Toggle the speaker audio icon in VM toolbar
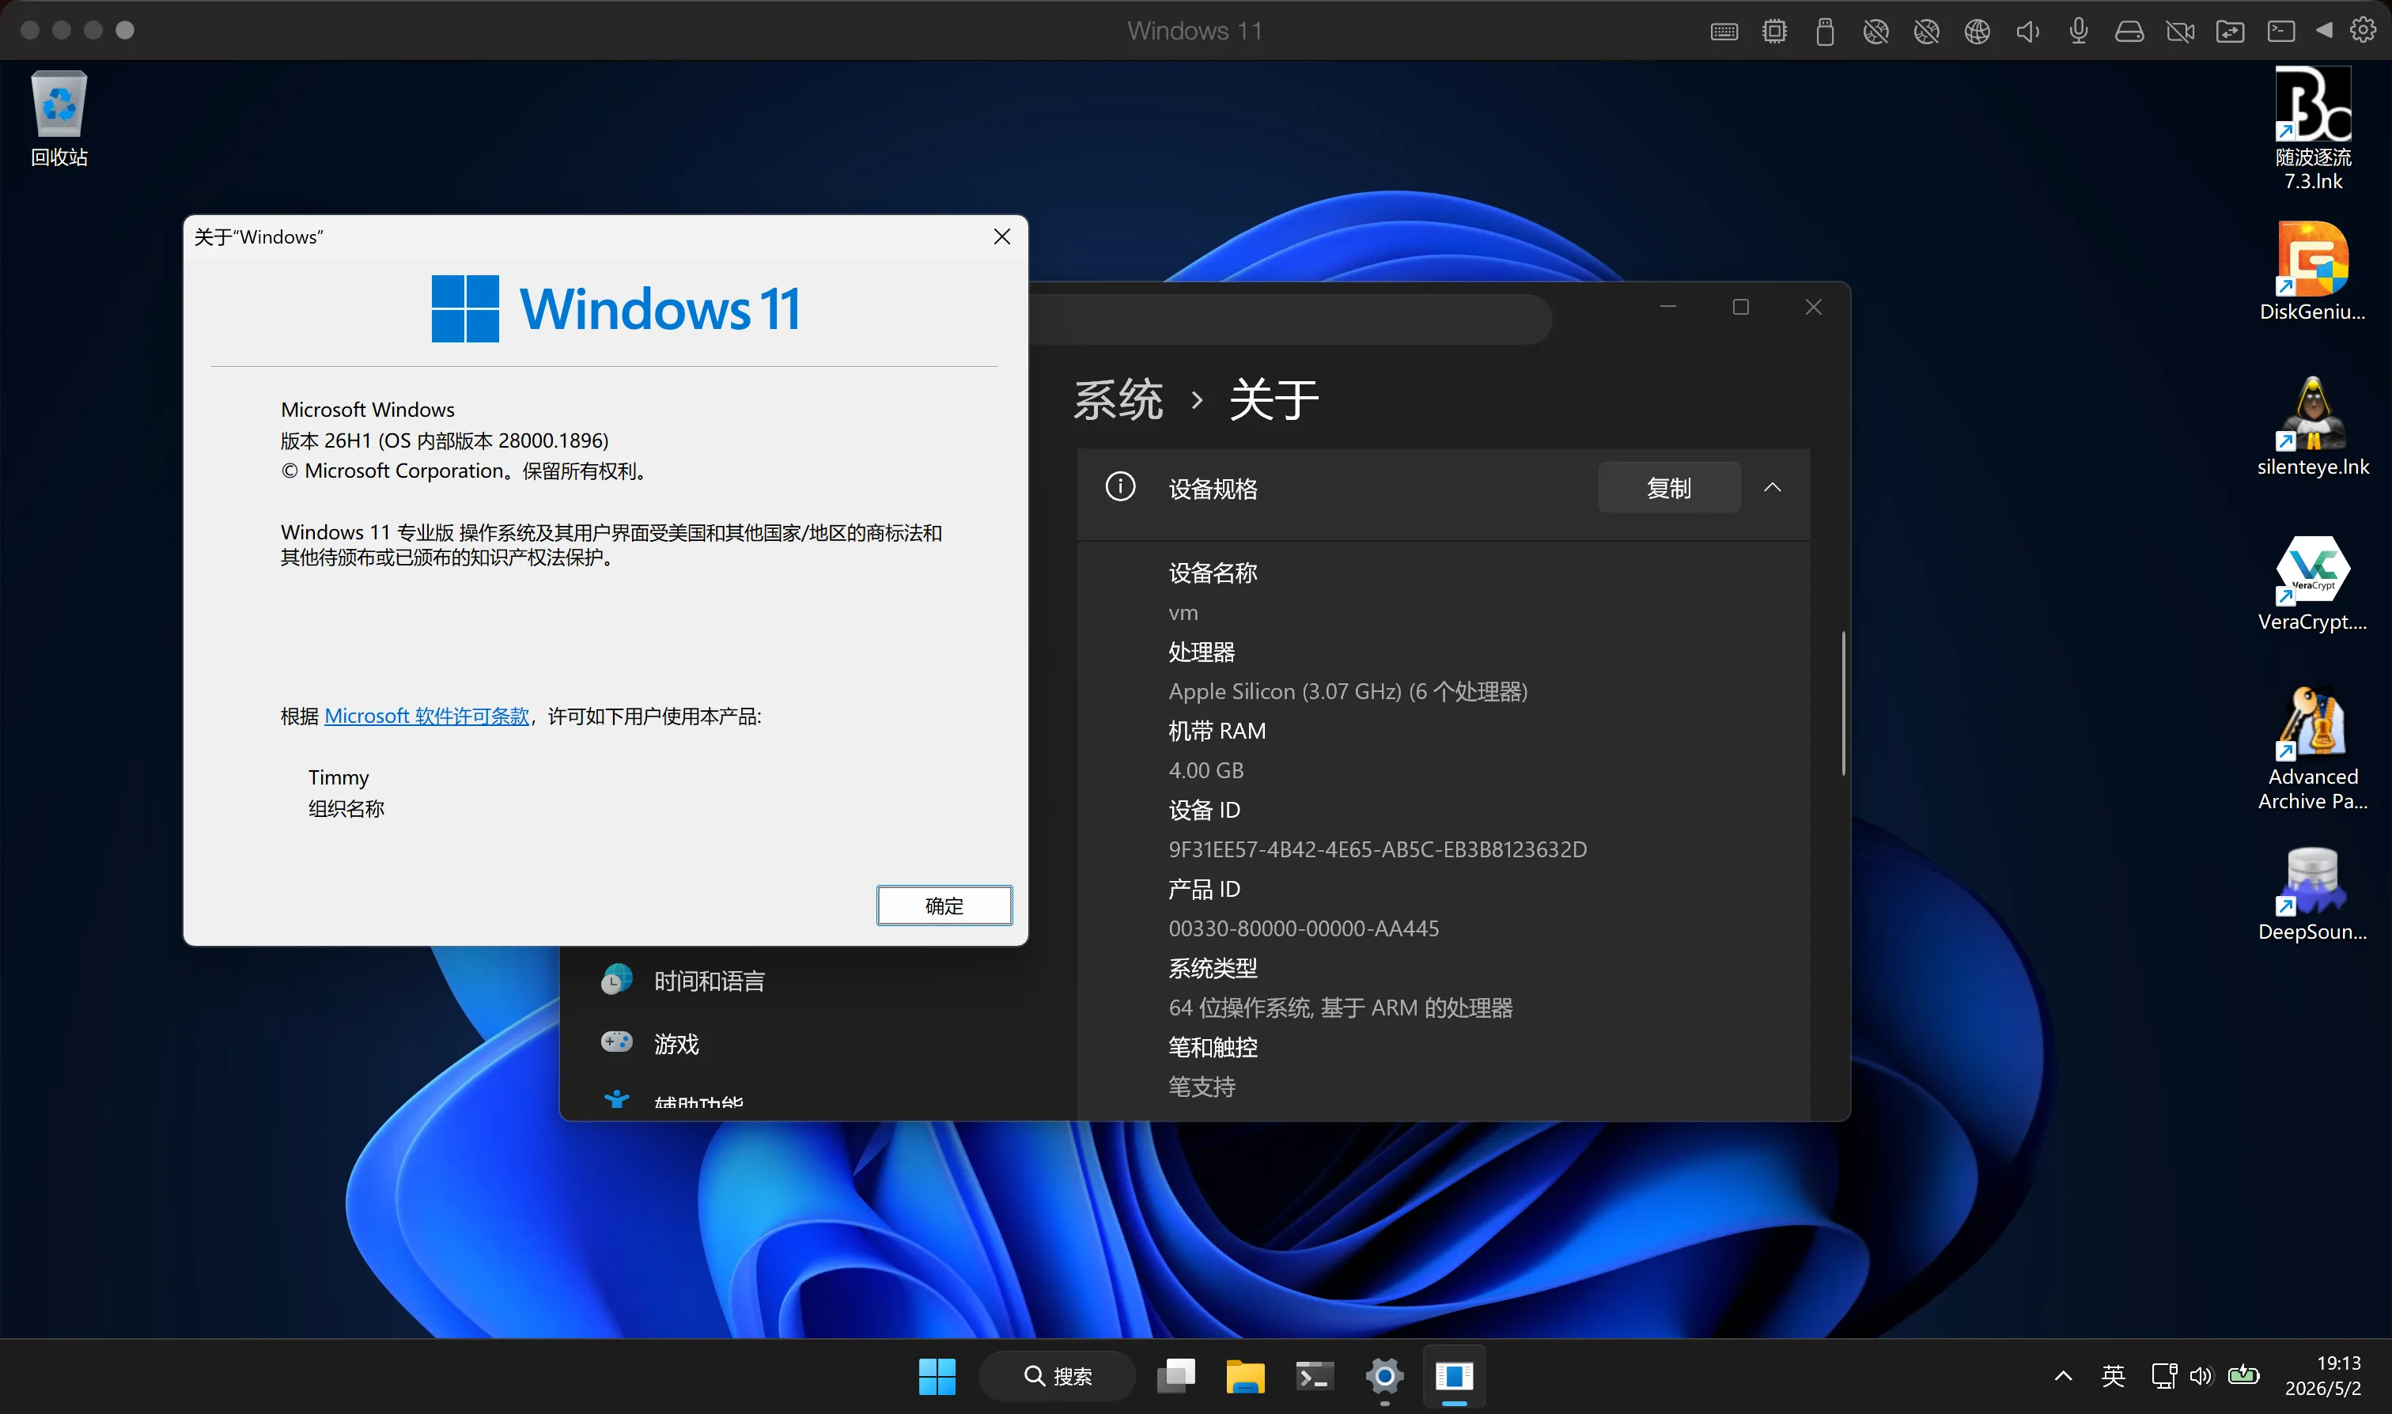 point(2027,32)
